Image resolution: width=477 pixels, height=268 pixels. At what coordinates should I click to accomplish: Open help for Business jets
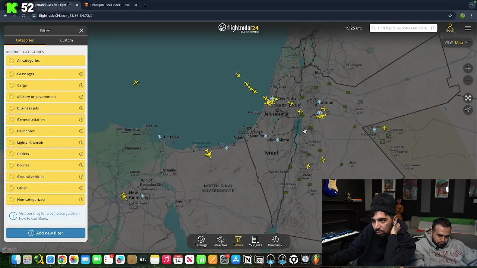(81, 108)
